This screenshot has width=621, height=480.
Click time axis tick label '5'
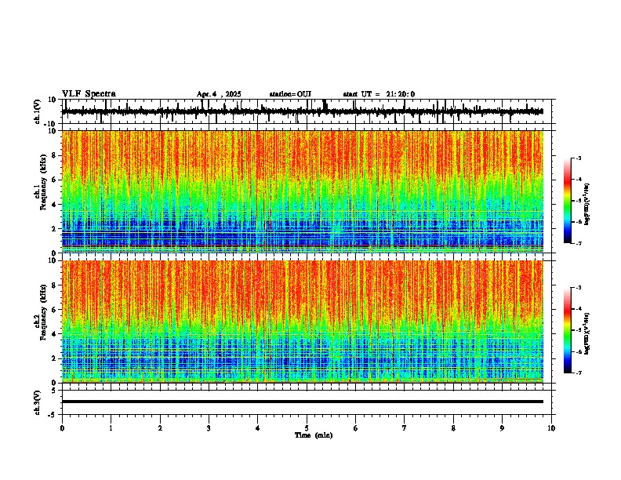307,428
